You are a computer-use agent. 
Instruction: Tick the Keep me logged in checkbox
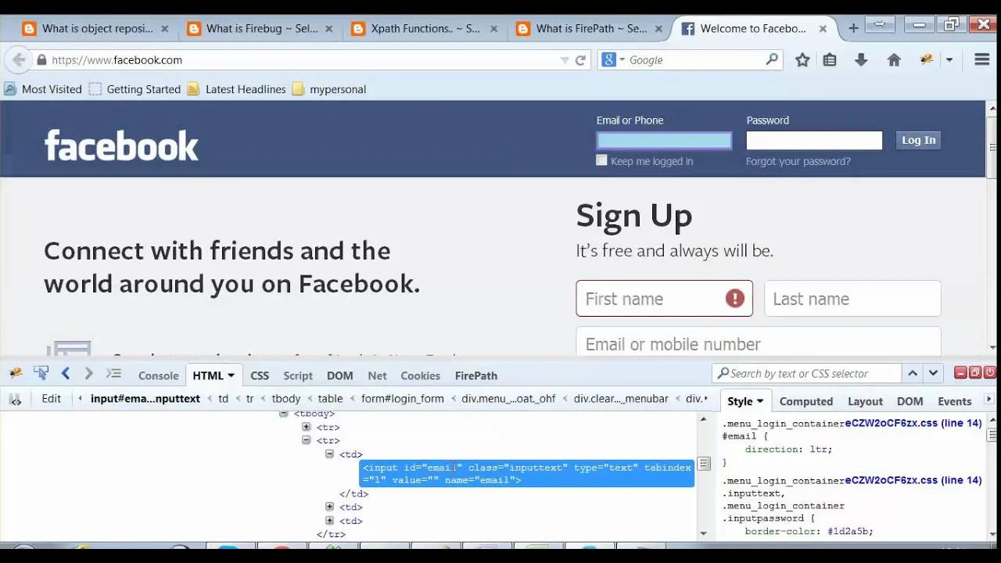tap(601, 160)
